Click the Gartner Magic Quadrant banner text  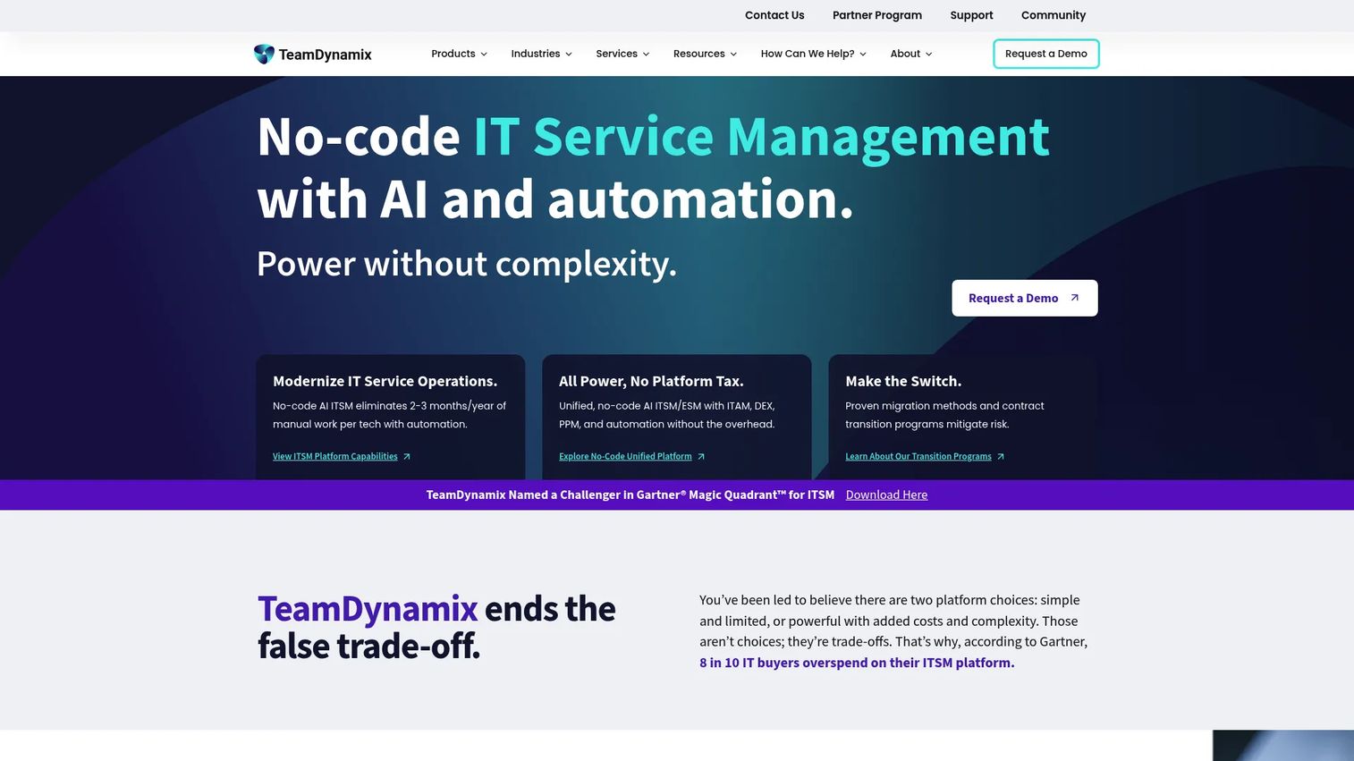[x=630, y=495]
